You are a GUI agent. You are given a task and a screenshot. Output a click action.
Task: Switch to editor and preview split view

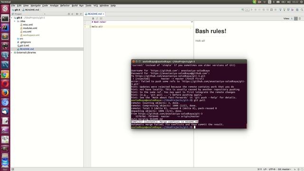click(295, 19)
